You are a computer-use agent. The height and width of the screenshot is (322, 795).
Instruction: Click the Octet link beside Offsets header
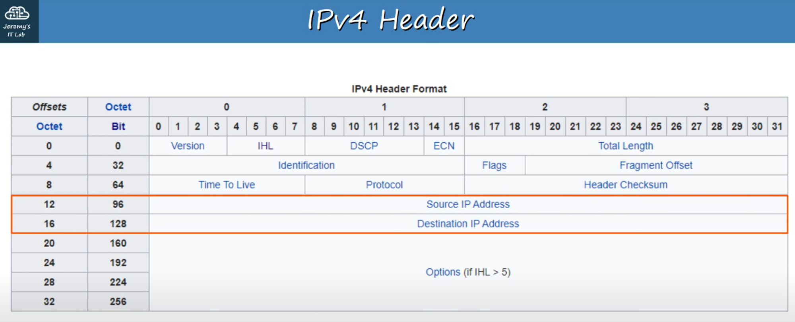coord(118,107)
